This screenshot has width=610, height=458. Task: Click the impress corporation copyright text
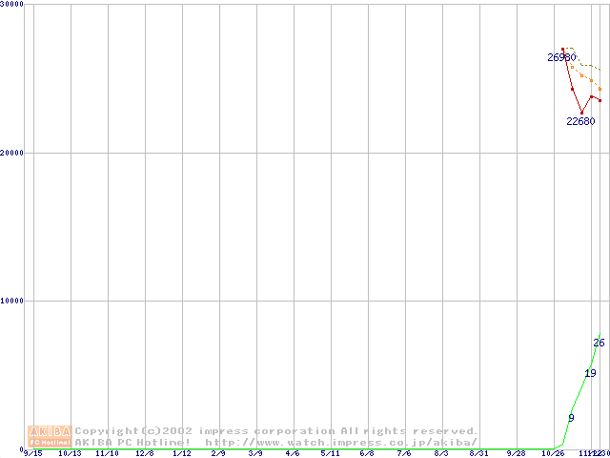point(276,431)
